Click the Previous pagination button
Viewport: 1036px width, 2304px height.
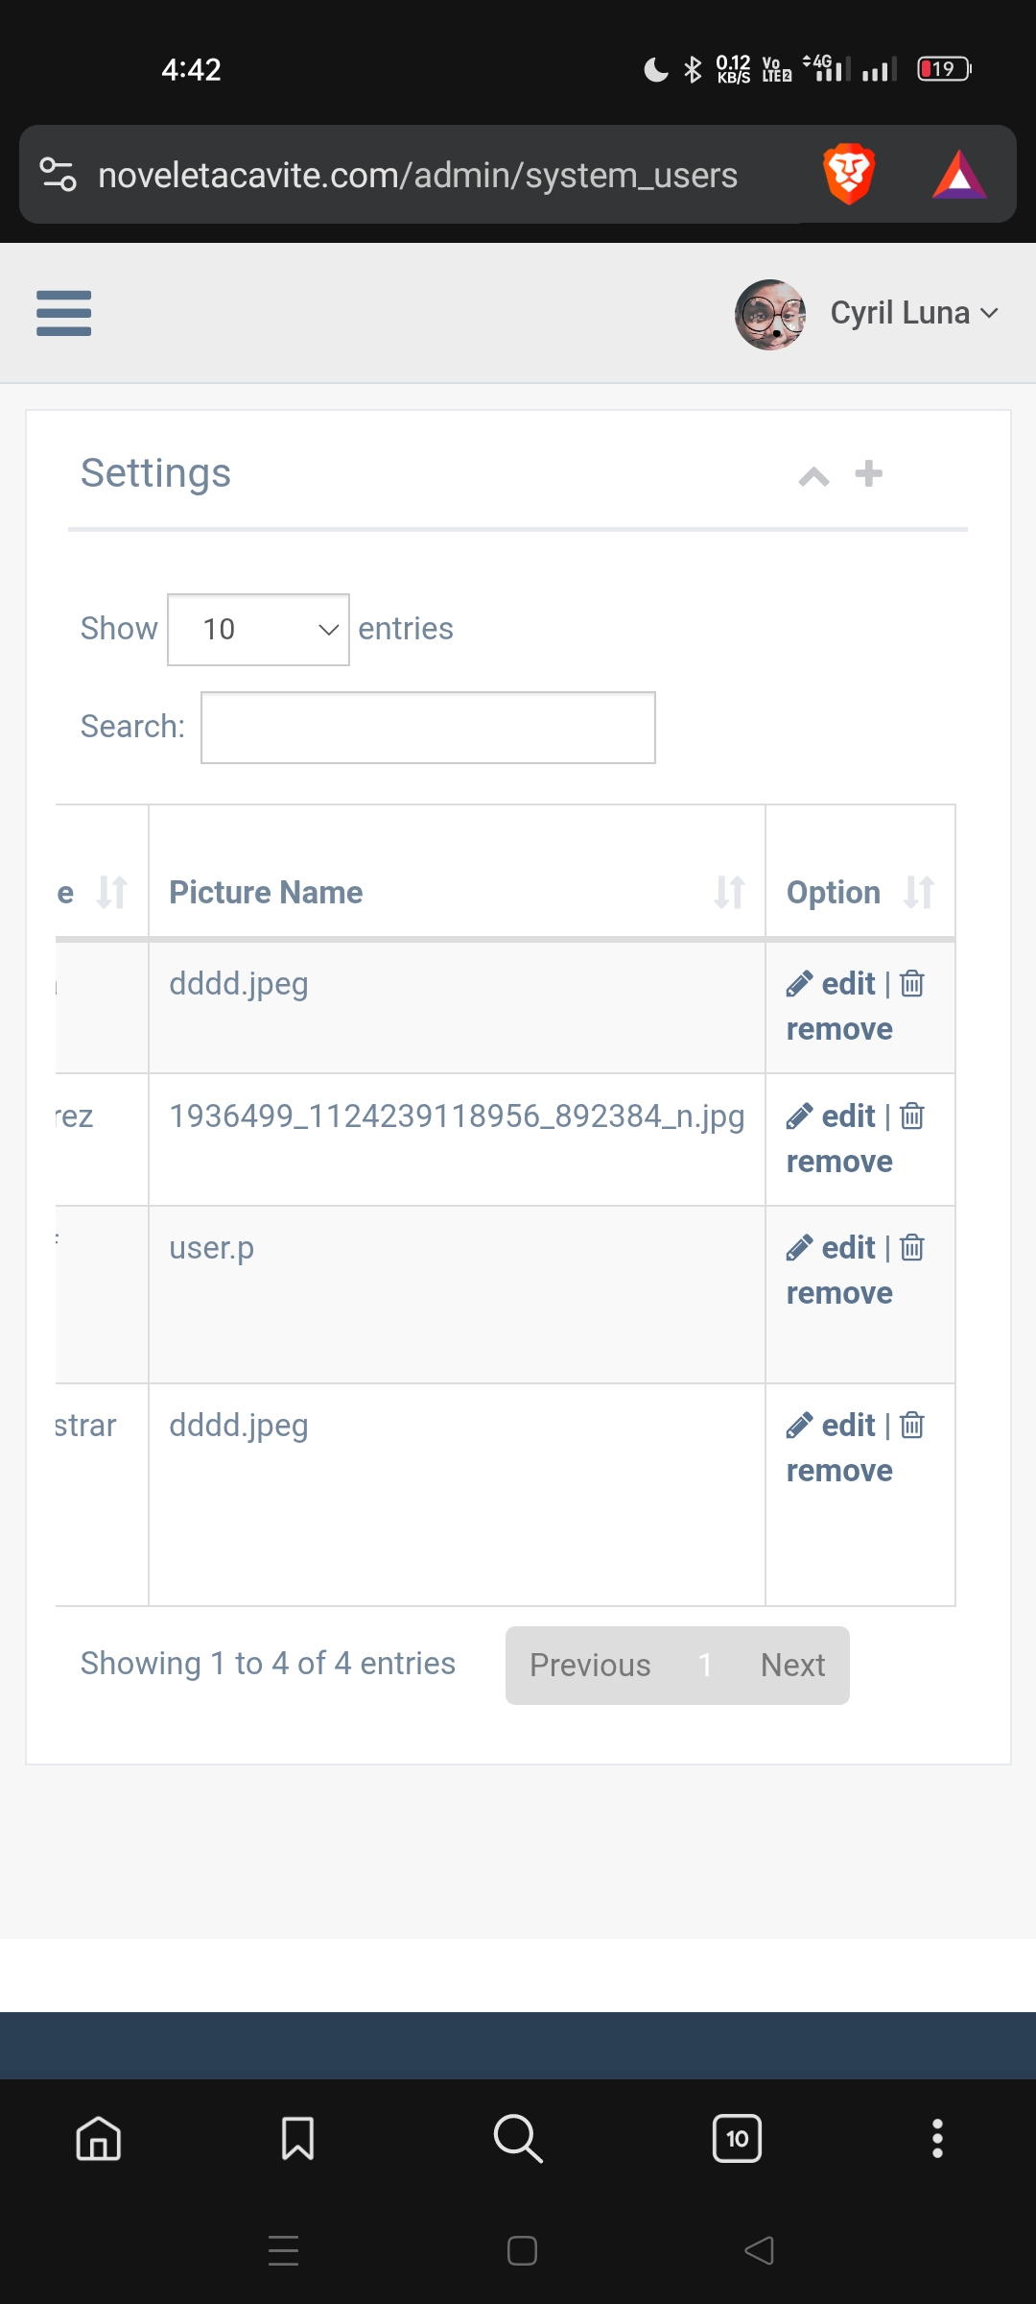click(x=590, y=1665)
